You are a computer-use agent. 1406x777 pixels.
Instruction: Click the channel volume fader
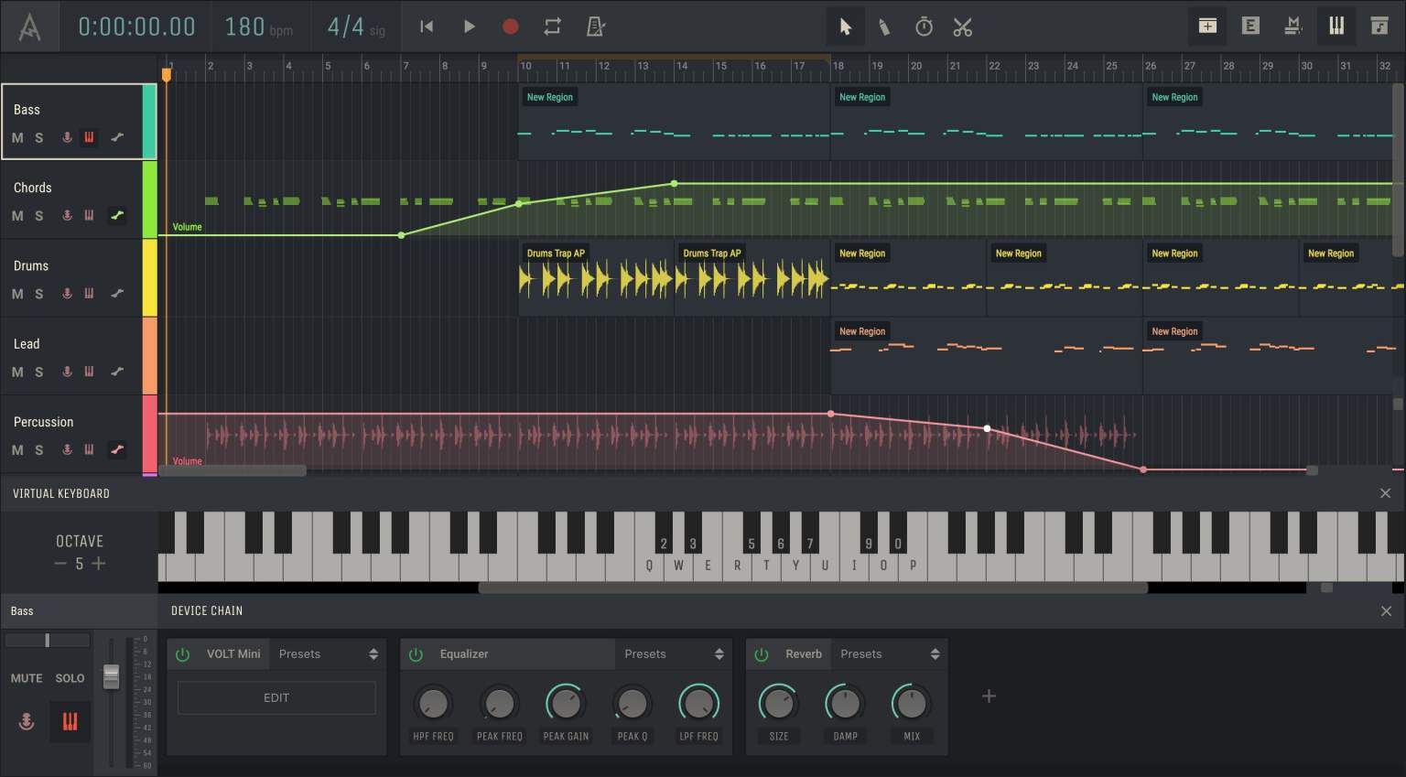111,677
